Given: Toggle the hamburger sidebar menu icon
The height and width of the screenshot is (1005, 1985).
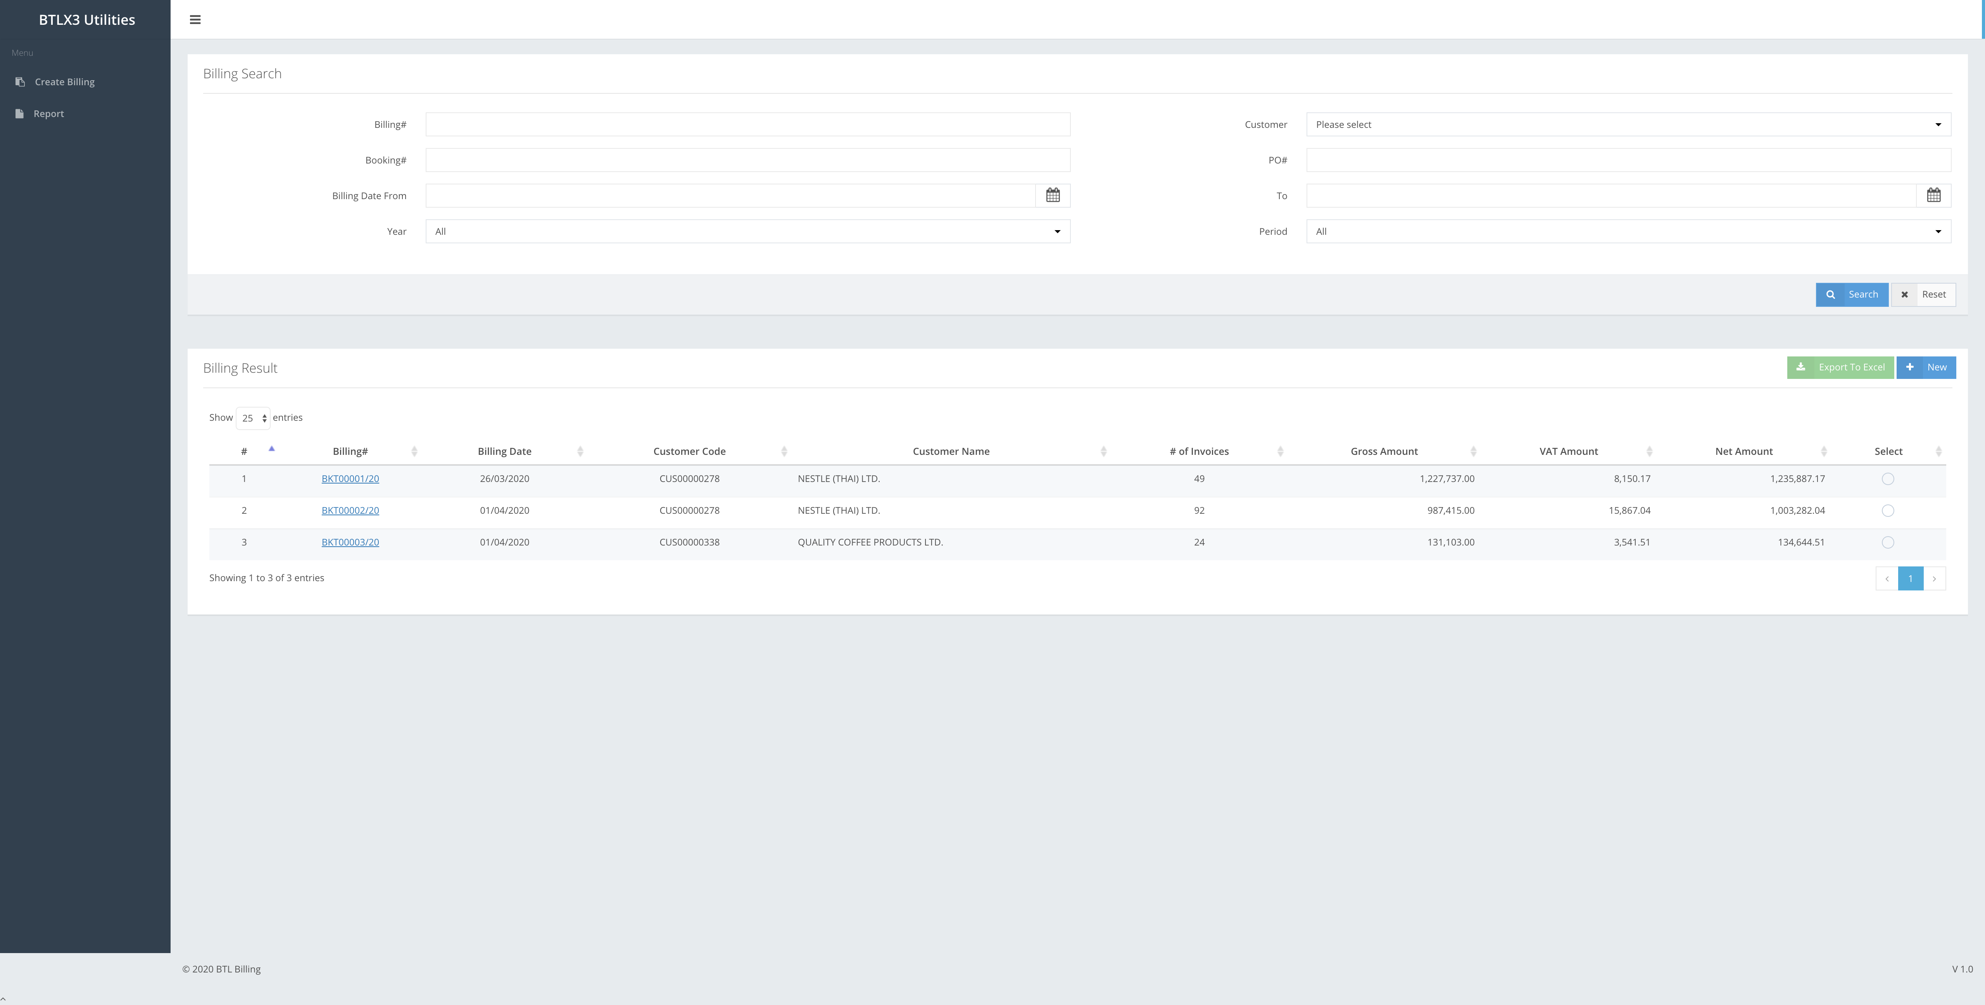Looking at the screenshot, I should [195, 20].
